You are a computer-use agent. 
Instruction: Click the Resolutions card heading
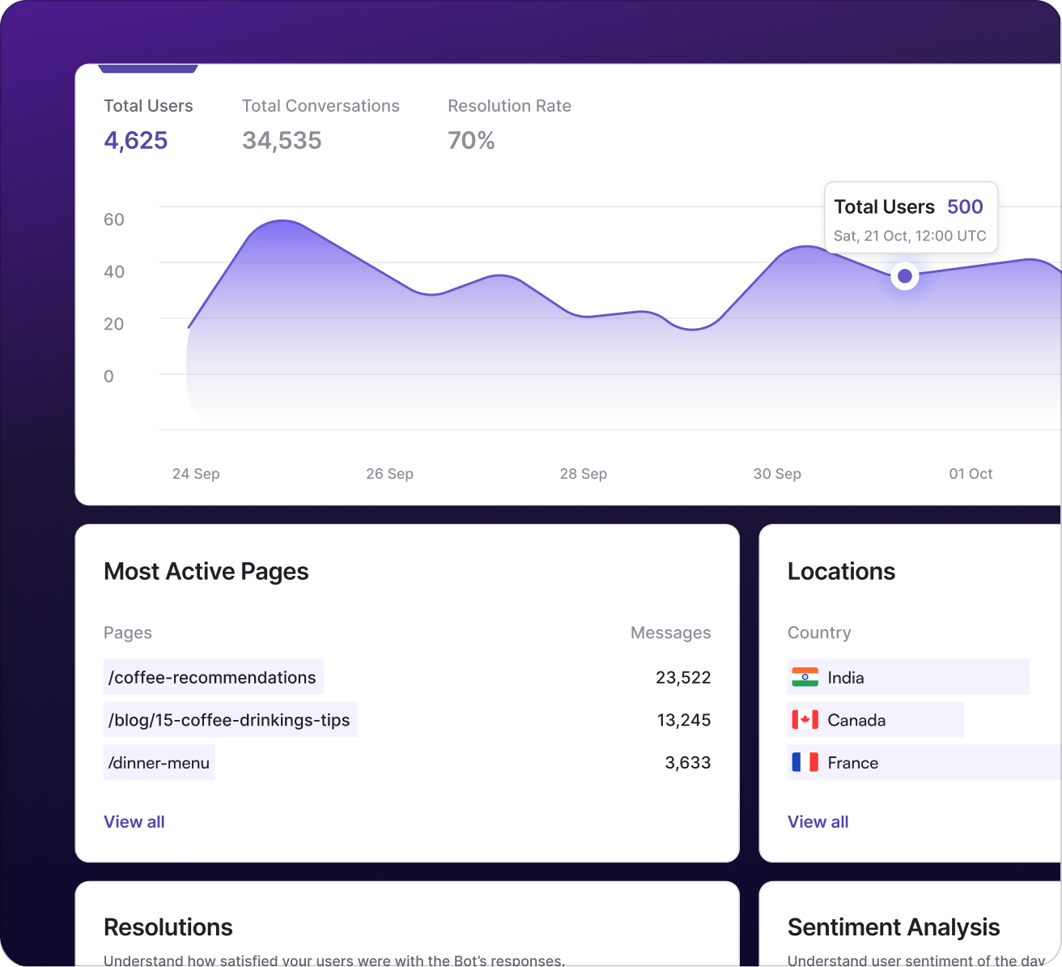click(168, 927)
